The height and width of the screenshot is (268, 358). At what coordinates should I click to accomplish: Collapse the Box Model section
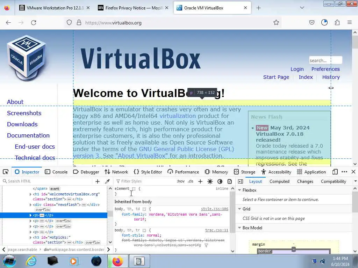239,228
